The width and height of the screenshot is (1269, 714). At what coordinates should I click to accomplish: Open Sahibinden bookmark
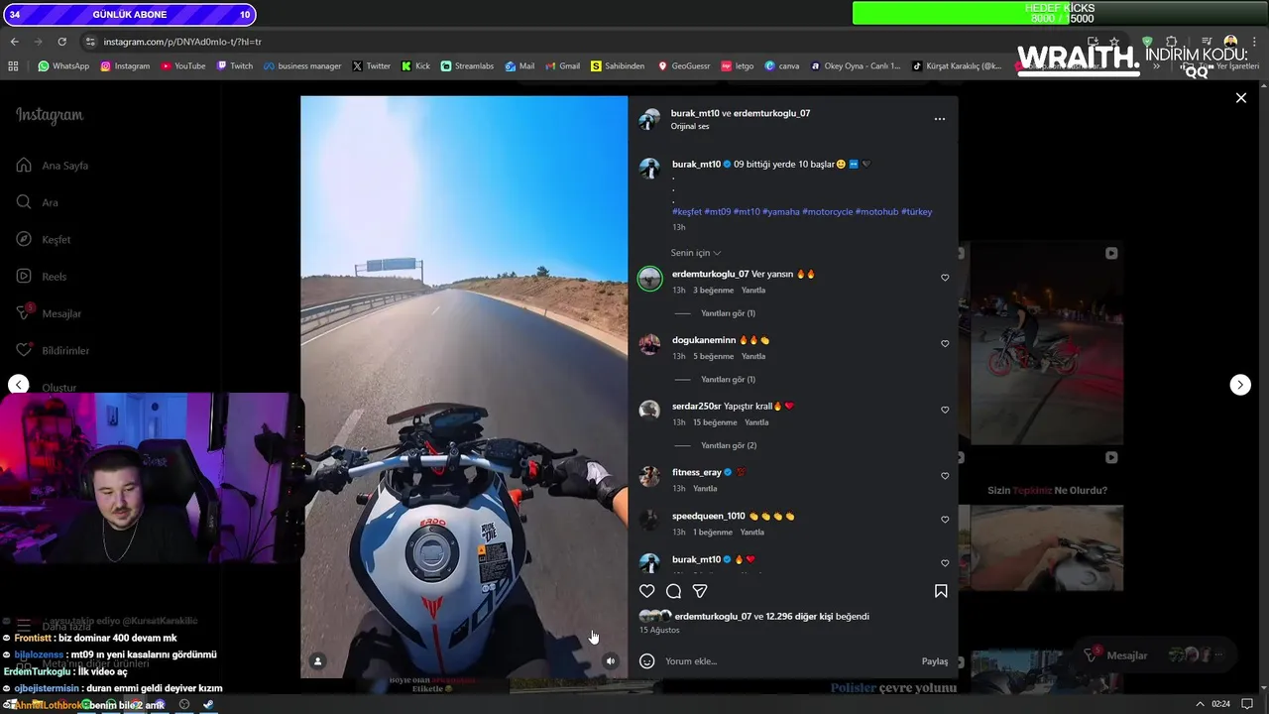coord(618,66)
